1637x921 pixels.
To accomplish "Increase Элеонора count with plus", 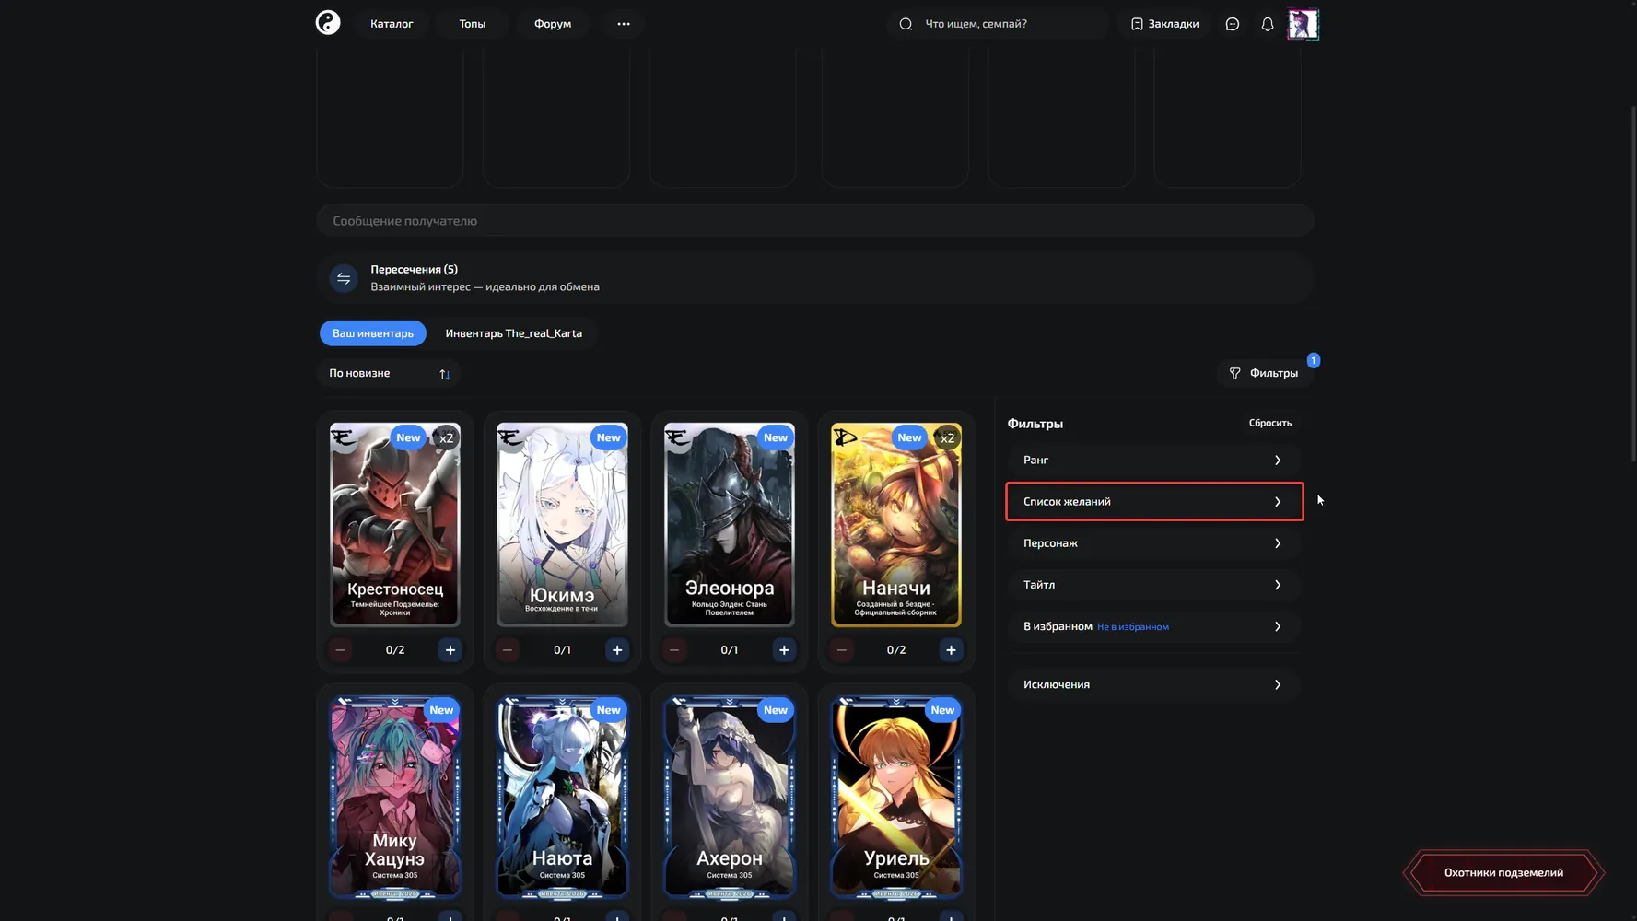I will tap(784, 650).
